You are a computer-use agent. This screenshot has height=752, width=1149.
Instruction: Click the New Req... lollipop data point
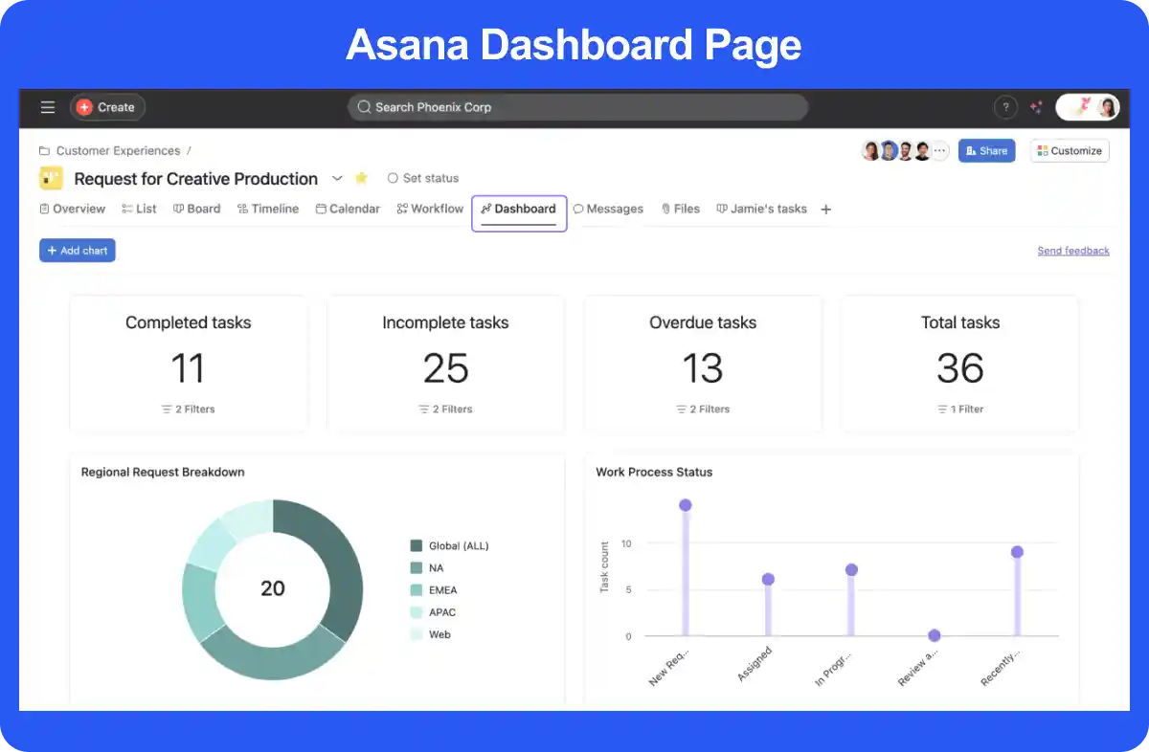pos(685,505)
